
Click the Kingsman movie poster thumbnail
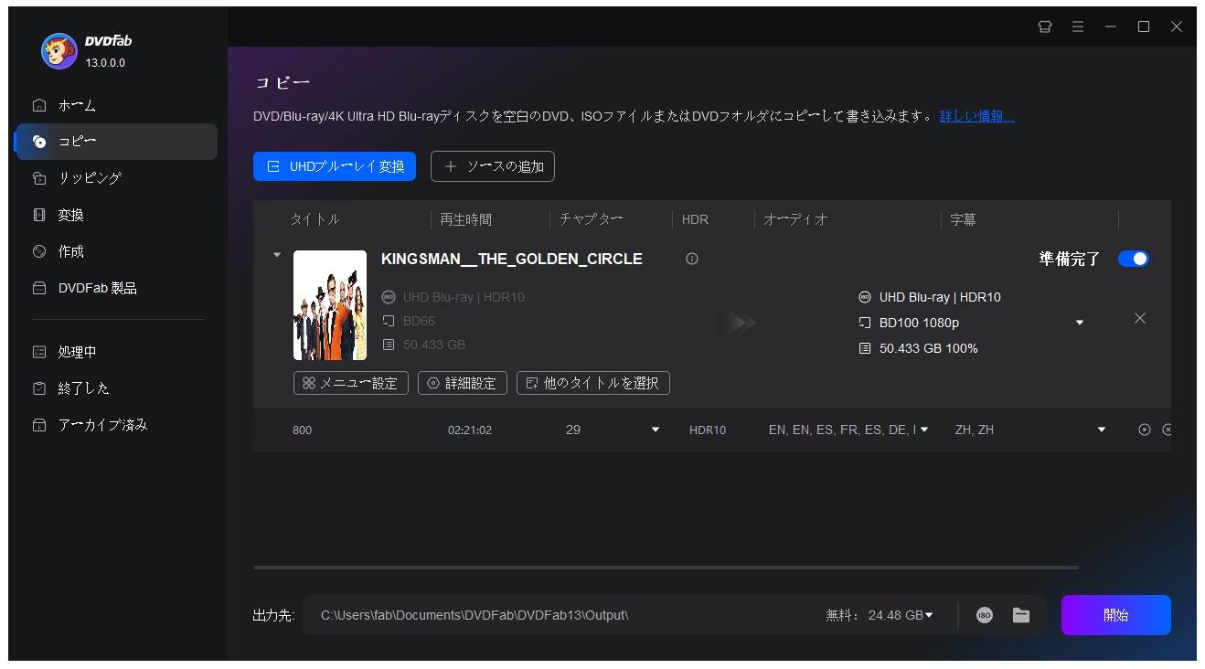(330, 305)
